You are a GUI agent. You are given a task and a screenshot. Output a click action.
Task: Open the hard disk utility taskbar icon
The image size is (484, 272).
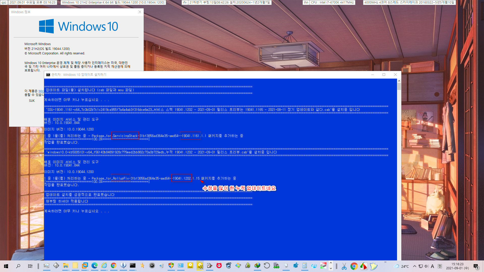[323, 265]
